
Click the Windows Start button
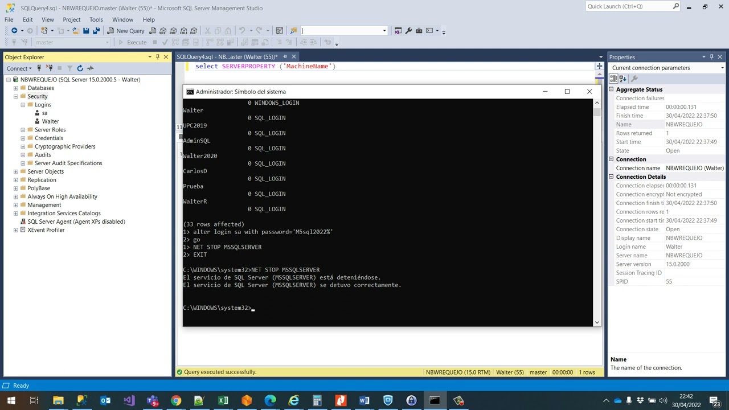click(x=11, y=401)
